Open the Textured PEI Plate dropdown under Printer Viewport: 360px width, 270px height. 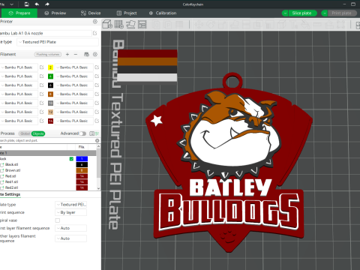(x=58, y=42)
